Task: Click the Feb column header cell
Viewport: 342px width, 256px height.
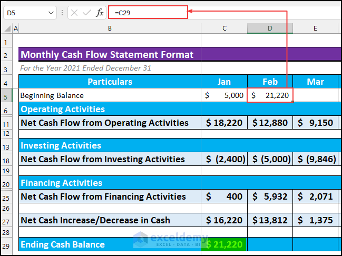Action: click(270, 82)
